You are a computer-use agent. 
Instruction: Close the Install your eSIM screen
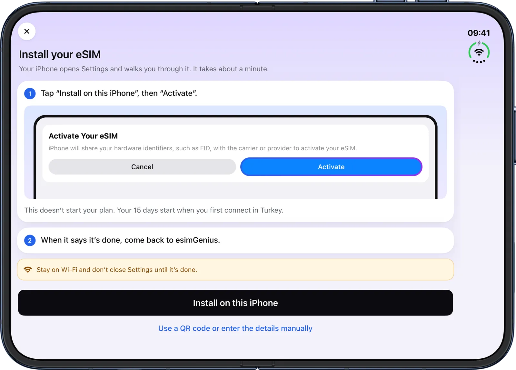(27, 31)
